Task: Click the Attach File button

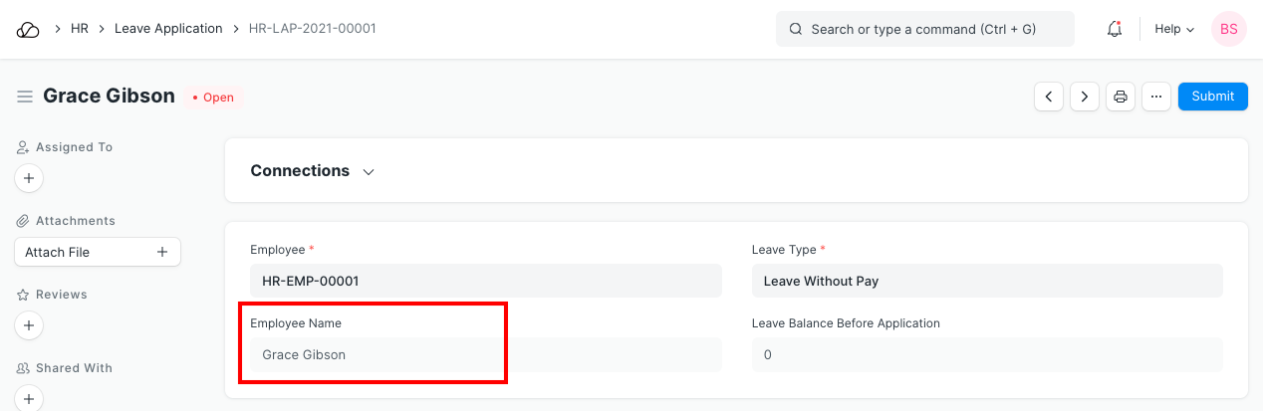Action: click(x=97, y=253)
